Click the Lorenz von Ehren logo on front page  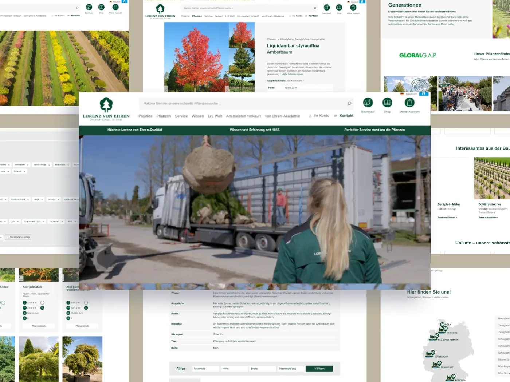click(x=106, y=109)
